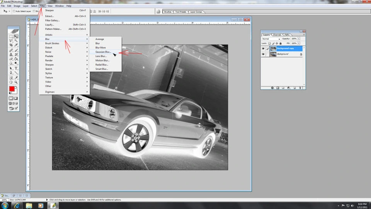The width and height of the screenshot is (371, 209).
Task: Click the Go to Bridge icon
Action: point(158,11)
